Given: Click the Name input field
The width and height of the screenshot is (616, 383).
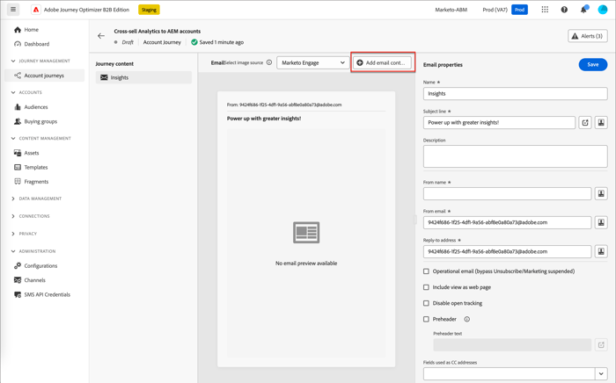Looking at the screenshot, I should (x=515, y=94).
